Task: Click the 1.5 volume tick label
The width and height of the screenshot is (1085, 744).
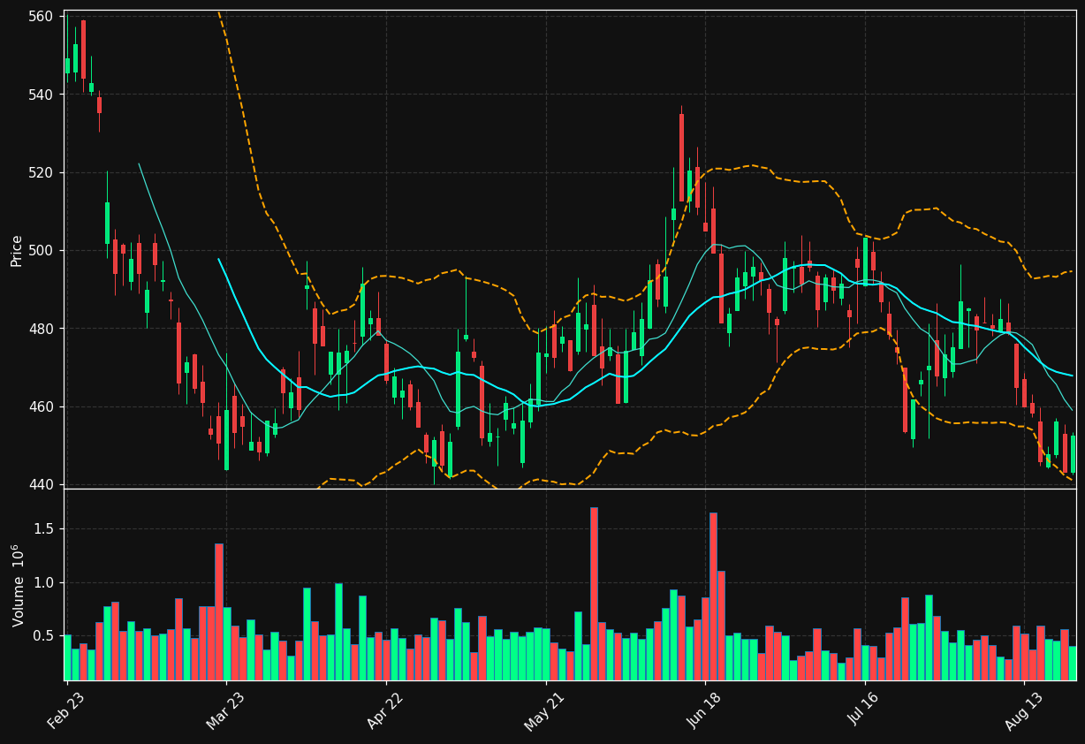Action: point(44,529)
